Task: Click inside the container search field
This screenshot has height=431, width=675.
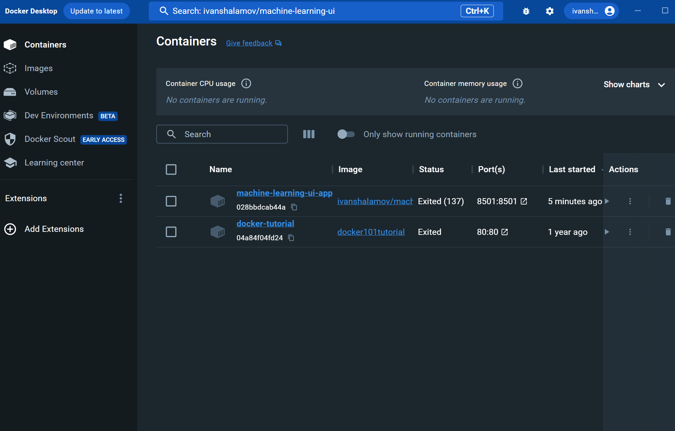Action: pyautogui.click(x=221, y=134)
